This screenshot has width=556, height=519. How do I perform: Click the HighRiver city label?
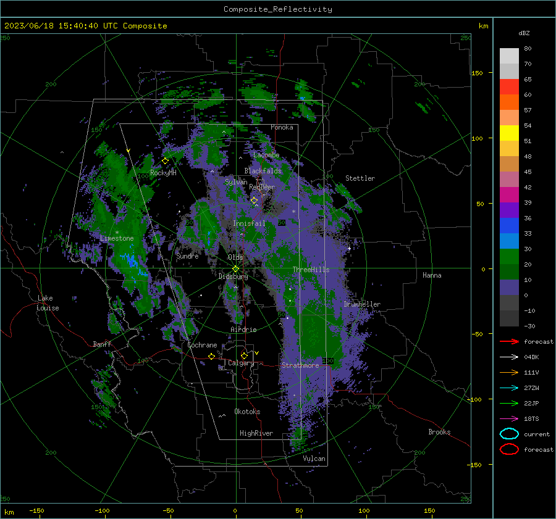point(256,433)
